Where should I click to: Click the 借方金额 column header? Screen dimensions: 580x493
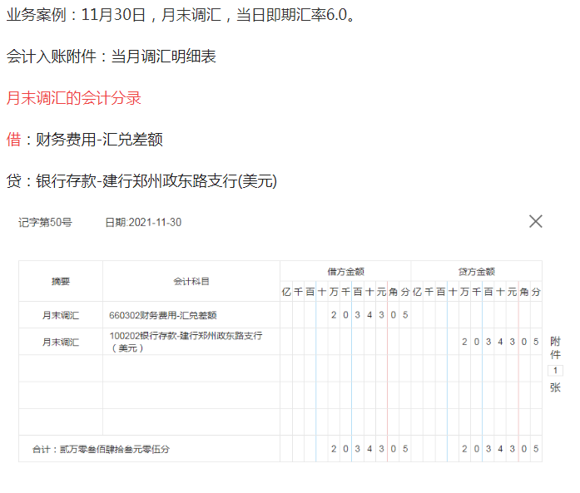click(x=345, y=272)
